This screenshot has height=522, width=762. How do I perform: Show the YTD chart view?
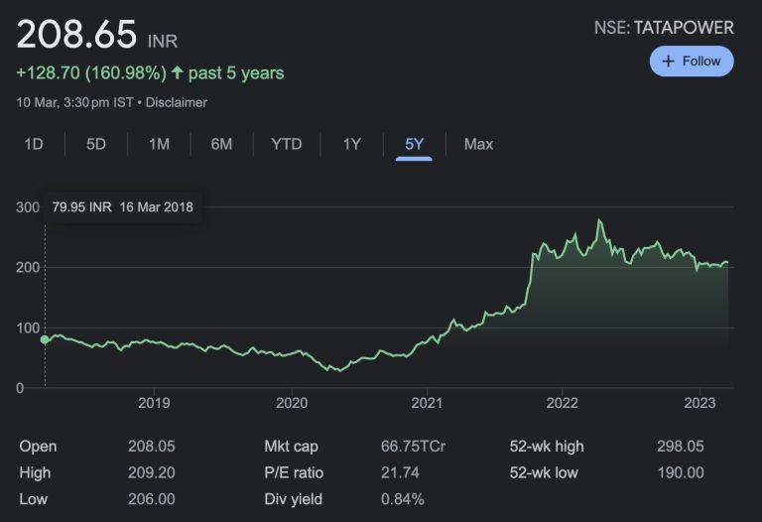pos(286,144)
